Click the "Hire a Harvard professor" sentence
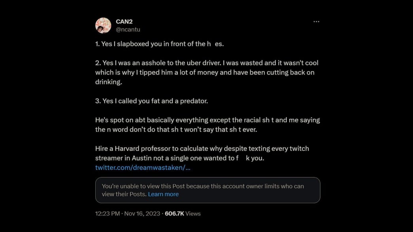The width and height of the screenshot is (413, 232). (x=202, y=148)
